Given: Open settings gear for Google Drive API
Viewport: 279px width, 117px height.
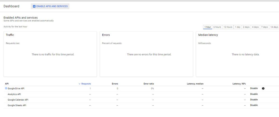Looking at the screenshot, I should 263,89.
